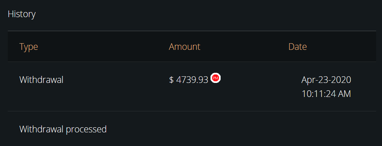382x146 pixels.
Task: Sort by the Date column header
Action: point(297,46)
